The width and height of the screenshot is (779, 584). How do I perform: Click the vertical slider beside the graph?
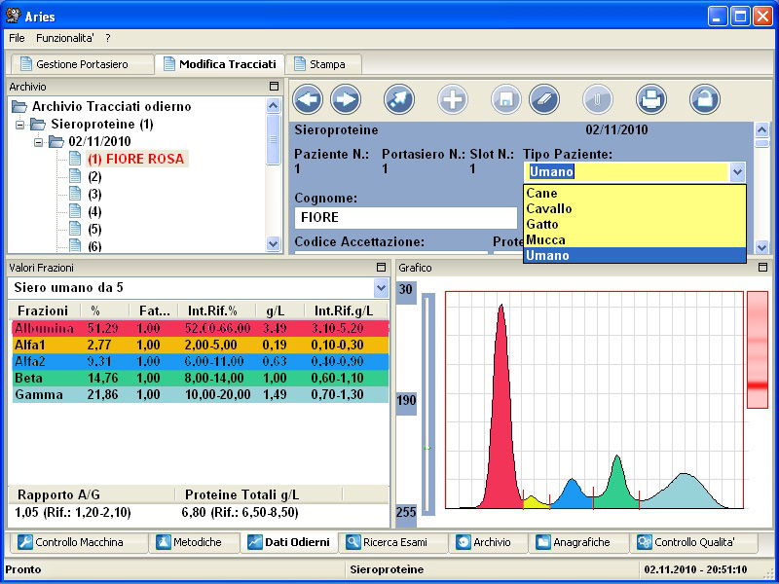coord(428,404)
